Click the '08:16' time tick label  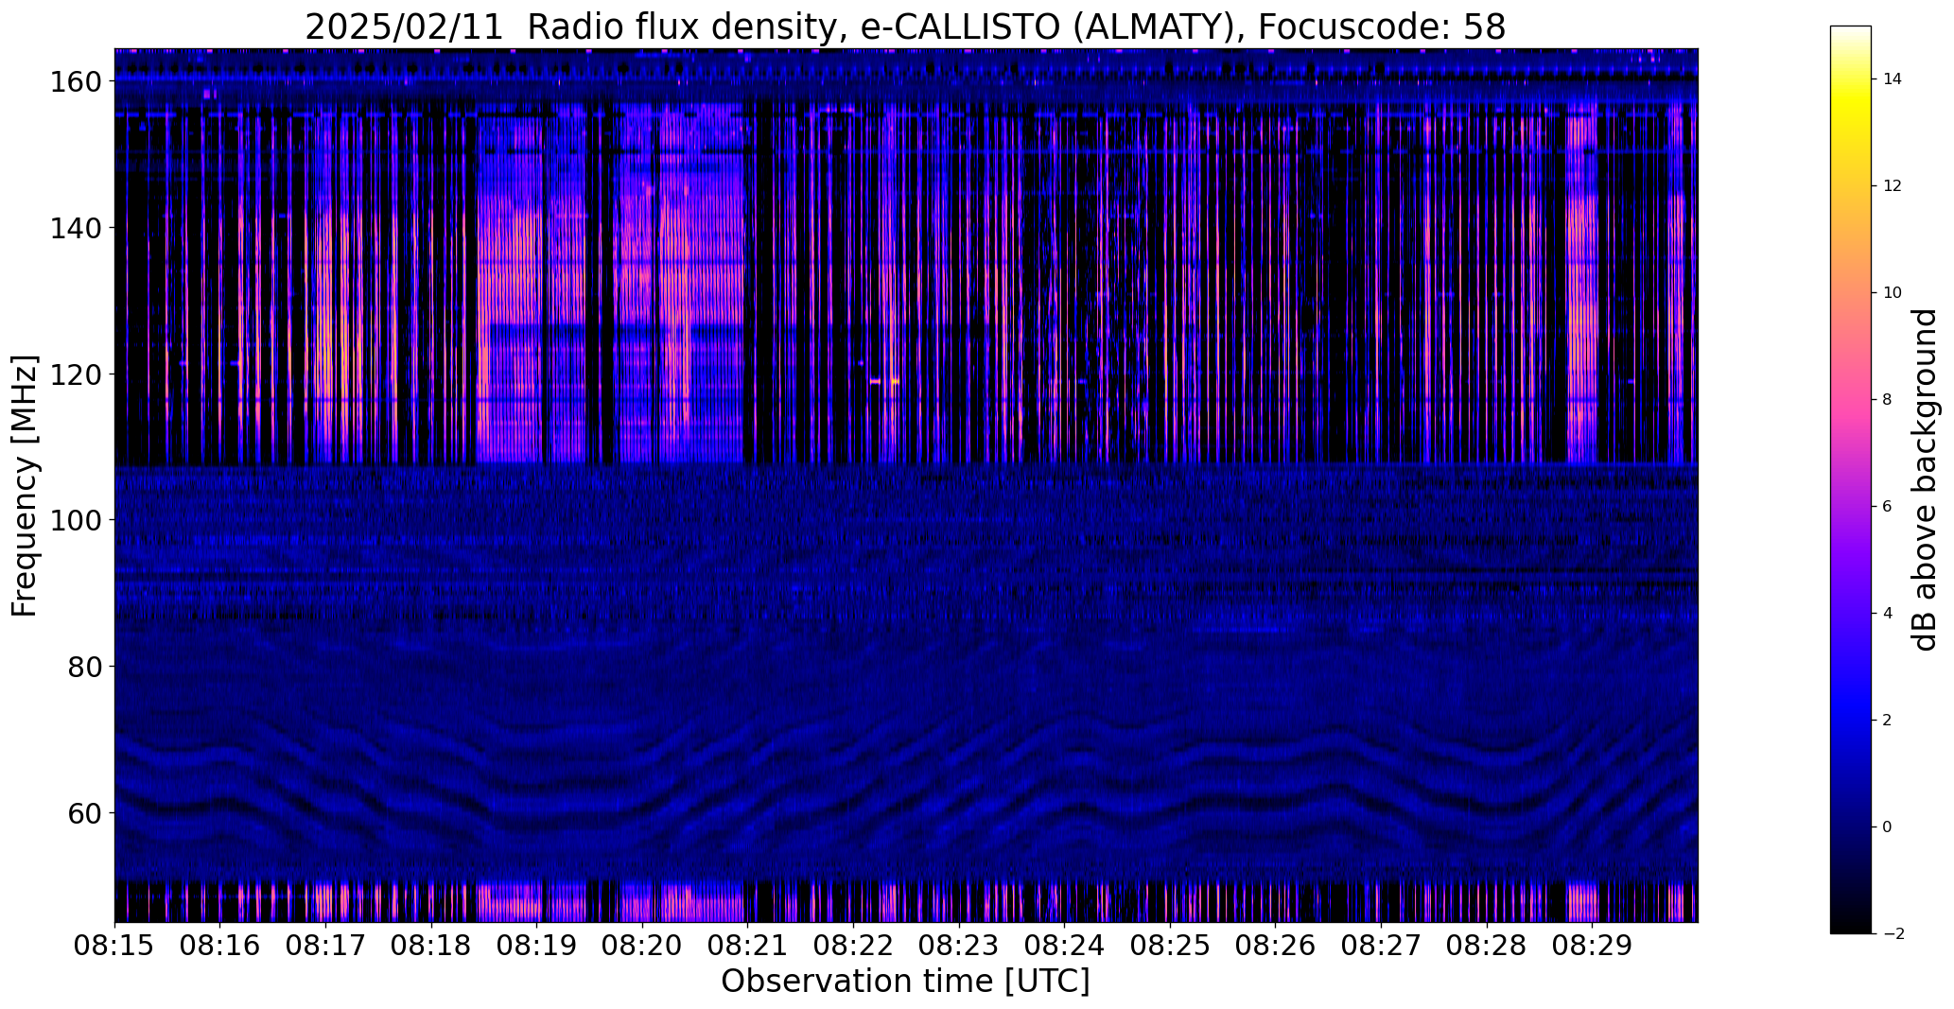pyautogui.click(x=219, y=946)
